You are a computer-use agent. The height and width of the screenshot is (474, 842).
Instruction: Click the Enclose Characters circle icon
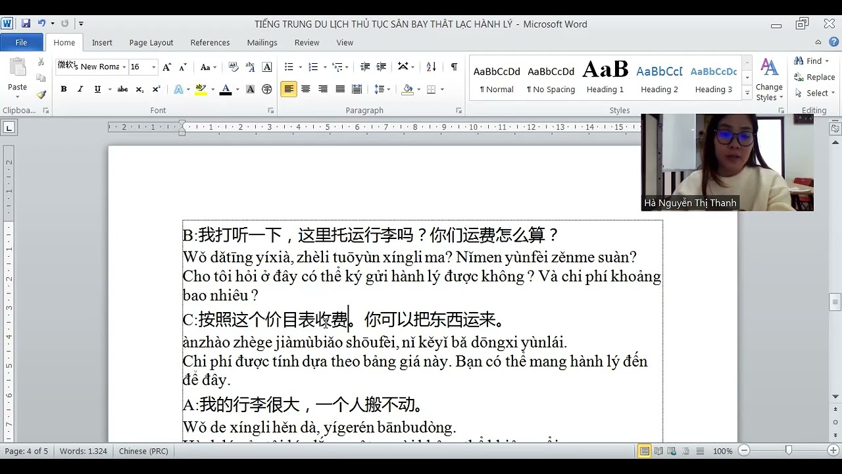pos(267,89)
